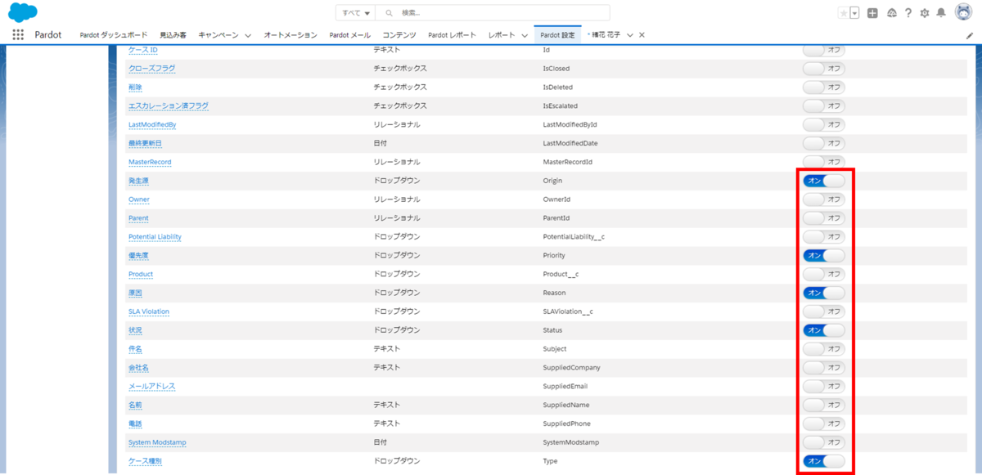Enable the Parent toggle
The image size is (982, 475).
(823, 218)
